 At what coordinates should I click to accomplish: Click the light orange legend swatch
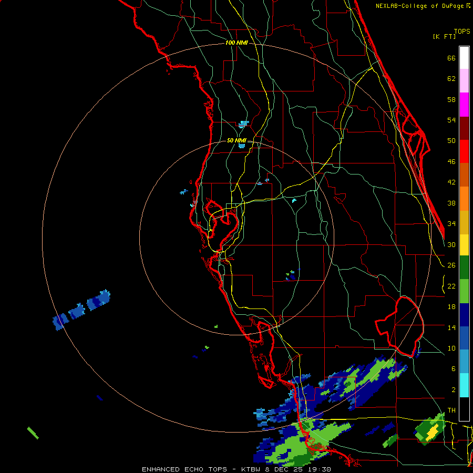[464, 199]
